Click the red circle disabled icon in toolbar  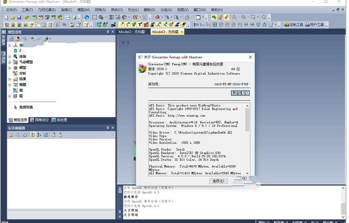pyautogui.click(x=157, y=17)
